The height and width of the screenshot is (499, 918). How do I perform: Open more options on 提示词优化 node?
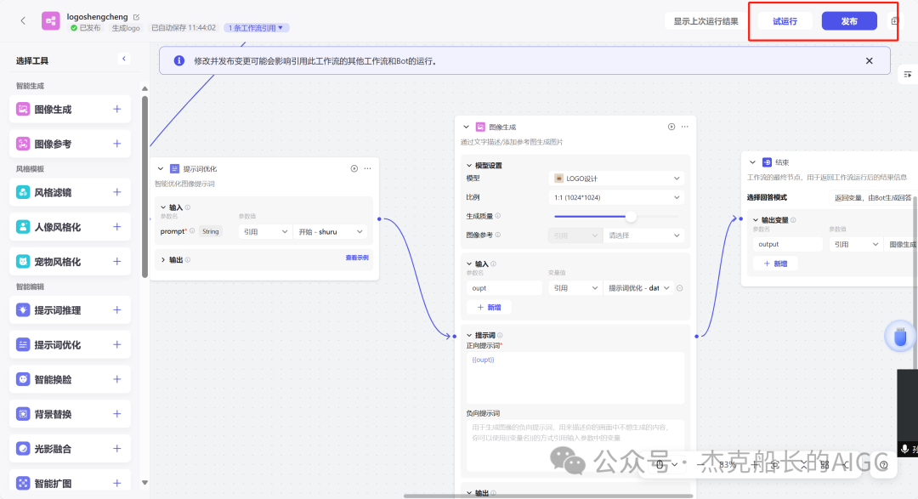[x=368, y=168]
